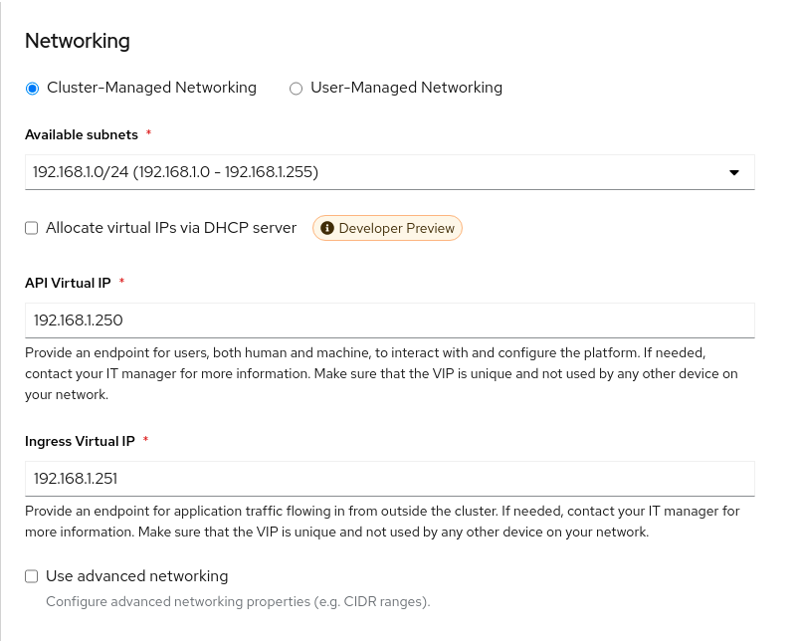The image size is (799, 641).
Task: Select User-Managed Networking radio button
Action: (296, 88)
